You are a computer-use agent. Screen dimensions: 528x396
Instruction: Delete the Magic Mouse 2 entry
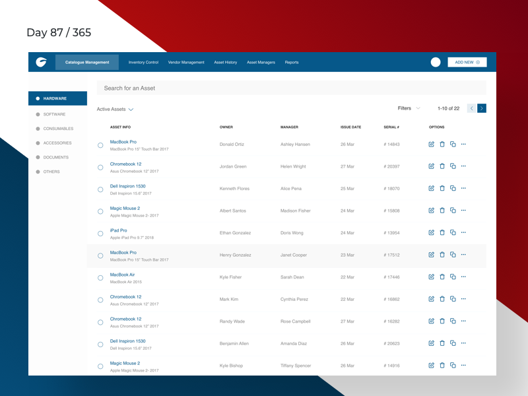click(442, 210)
